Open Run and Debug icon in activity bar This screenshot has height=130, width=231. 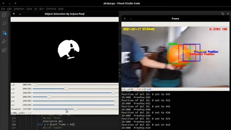4,42
